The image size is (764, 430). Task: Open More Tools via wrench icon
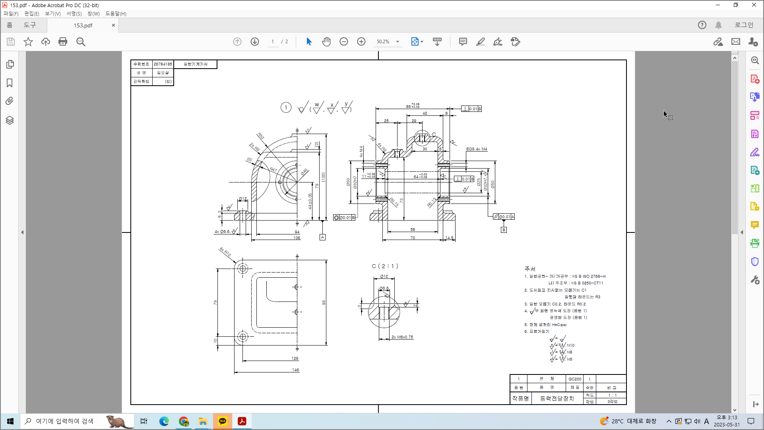click(755, 280)
